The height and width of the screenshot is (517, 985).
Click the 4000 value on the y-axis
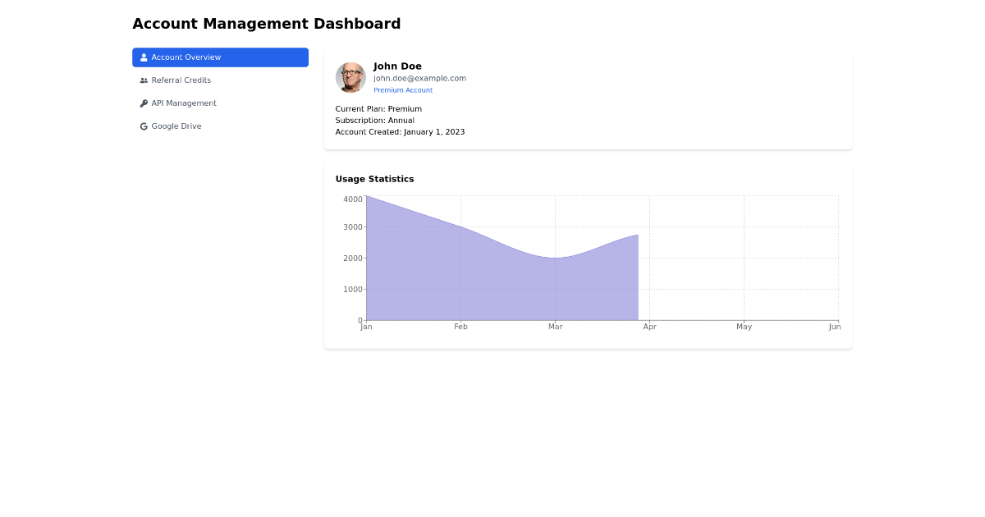(351, 198)
